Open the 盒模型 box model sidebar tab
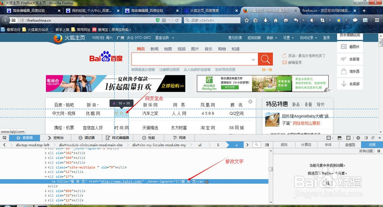The width and height of the screenshot is (383, 207). coord(350,145)
